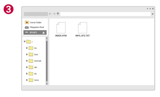
Task: Click the address path input field
Action: pos(105,14)
